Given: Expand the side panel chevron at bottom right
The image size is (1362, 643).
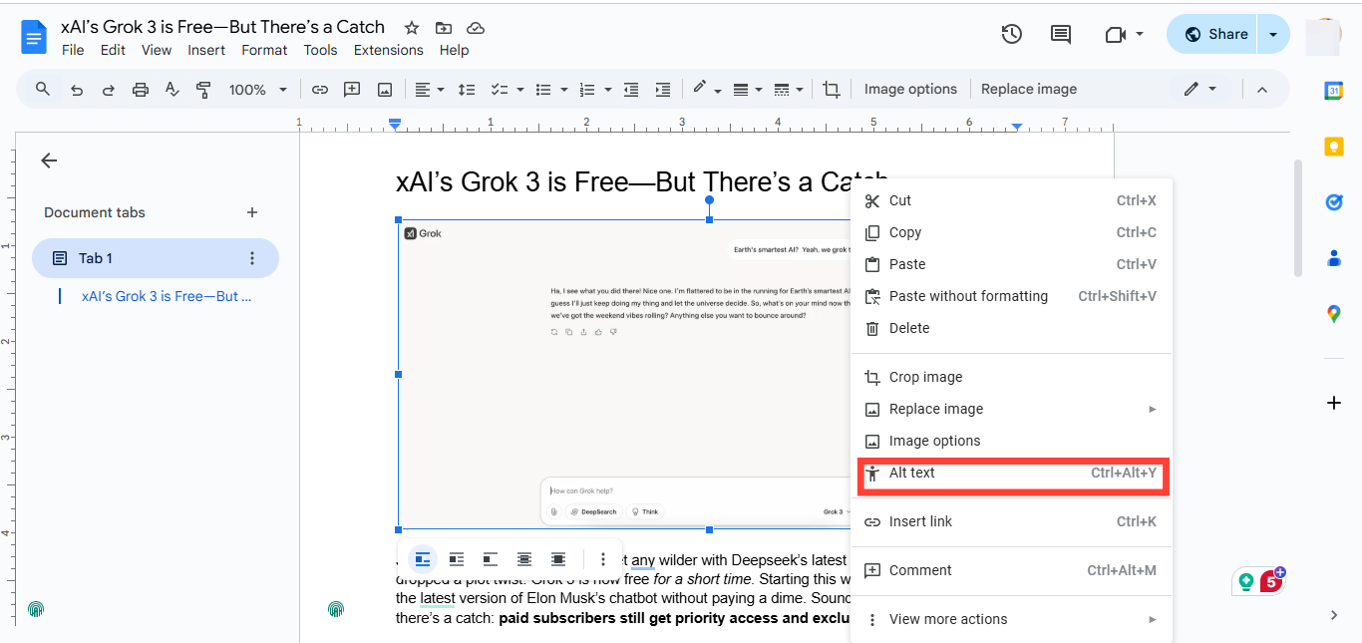Looking at the screenshot, I should tap(1334, 615).
